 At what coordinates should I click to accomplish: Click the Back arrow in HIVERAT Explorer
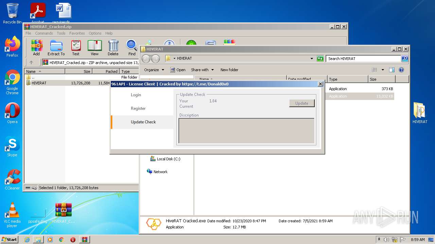(146, 59)
